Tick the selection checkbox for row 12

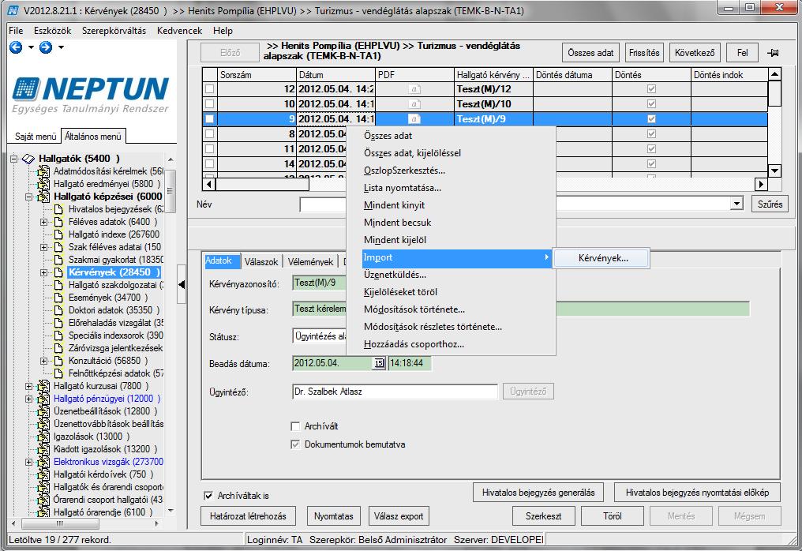point(210,89)
